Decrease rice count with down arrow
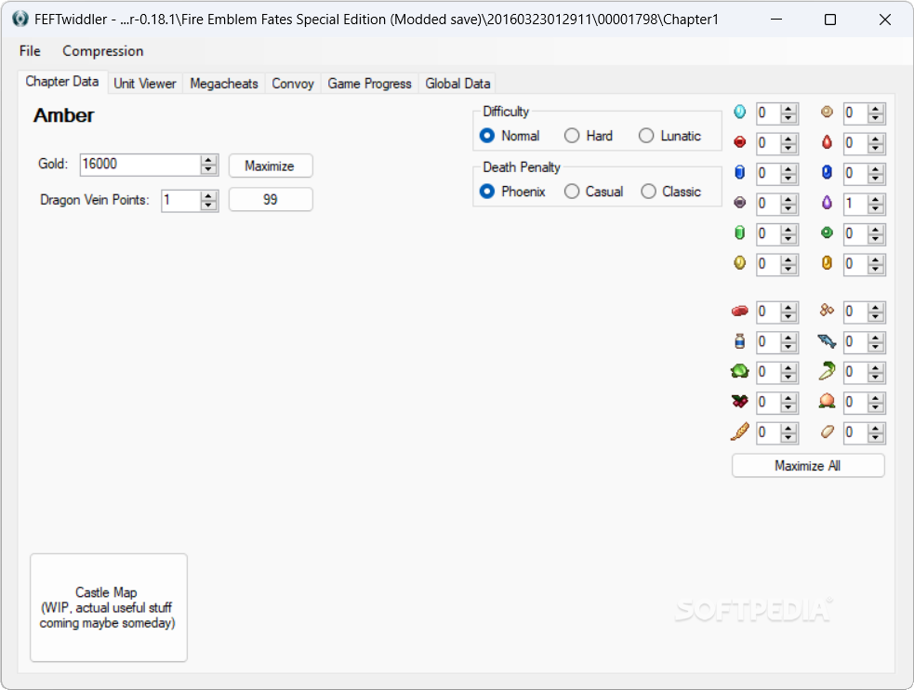Image resolution: width=914 pixels, height=690 pixels. pyautogui.click(x=875, y=437)
